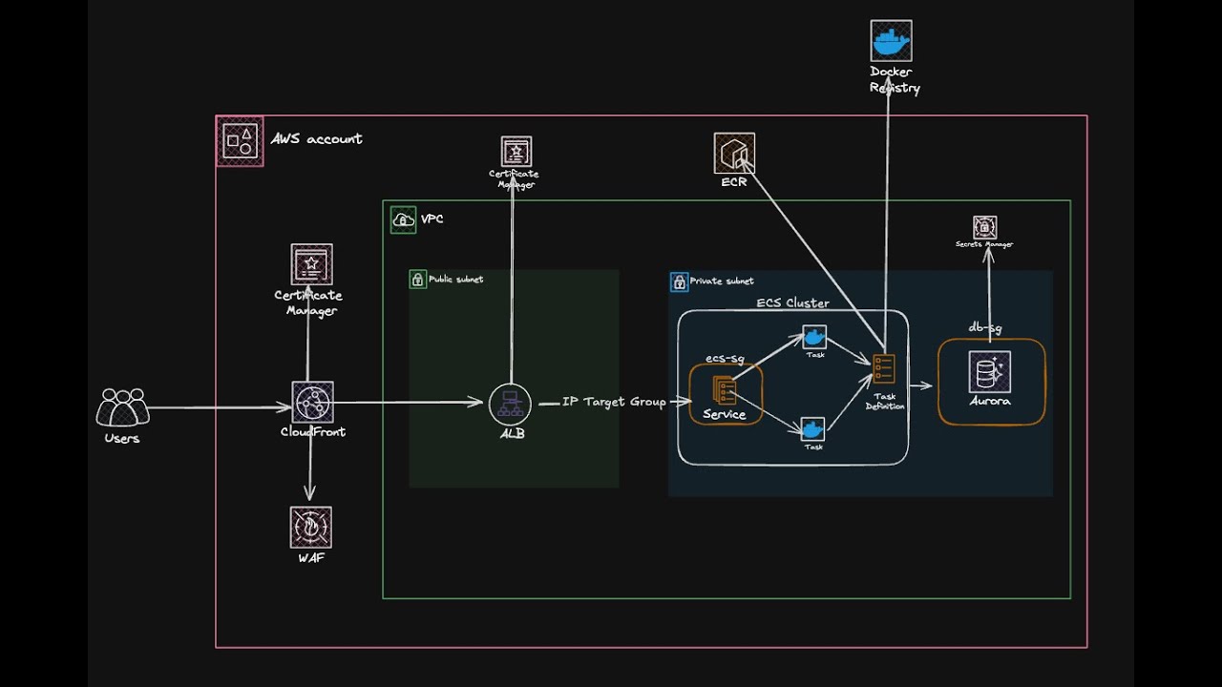This screenshot has width=1222, height=687.
Task: Select the Certificate Manager icon above CloudFront
Action: 312,264
